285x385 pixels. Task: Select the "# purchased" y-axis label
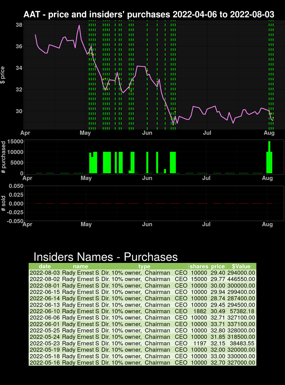coord(3,157)
